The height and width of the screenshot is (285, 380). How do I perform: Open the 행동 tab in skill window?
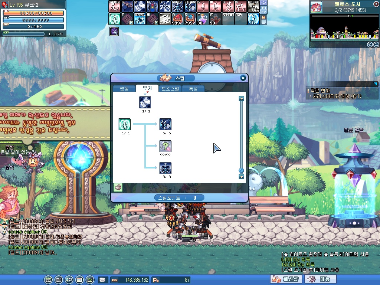coord(124,89)
